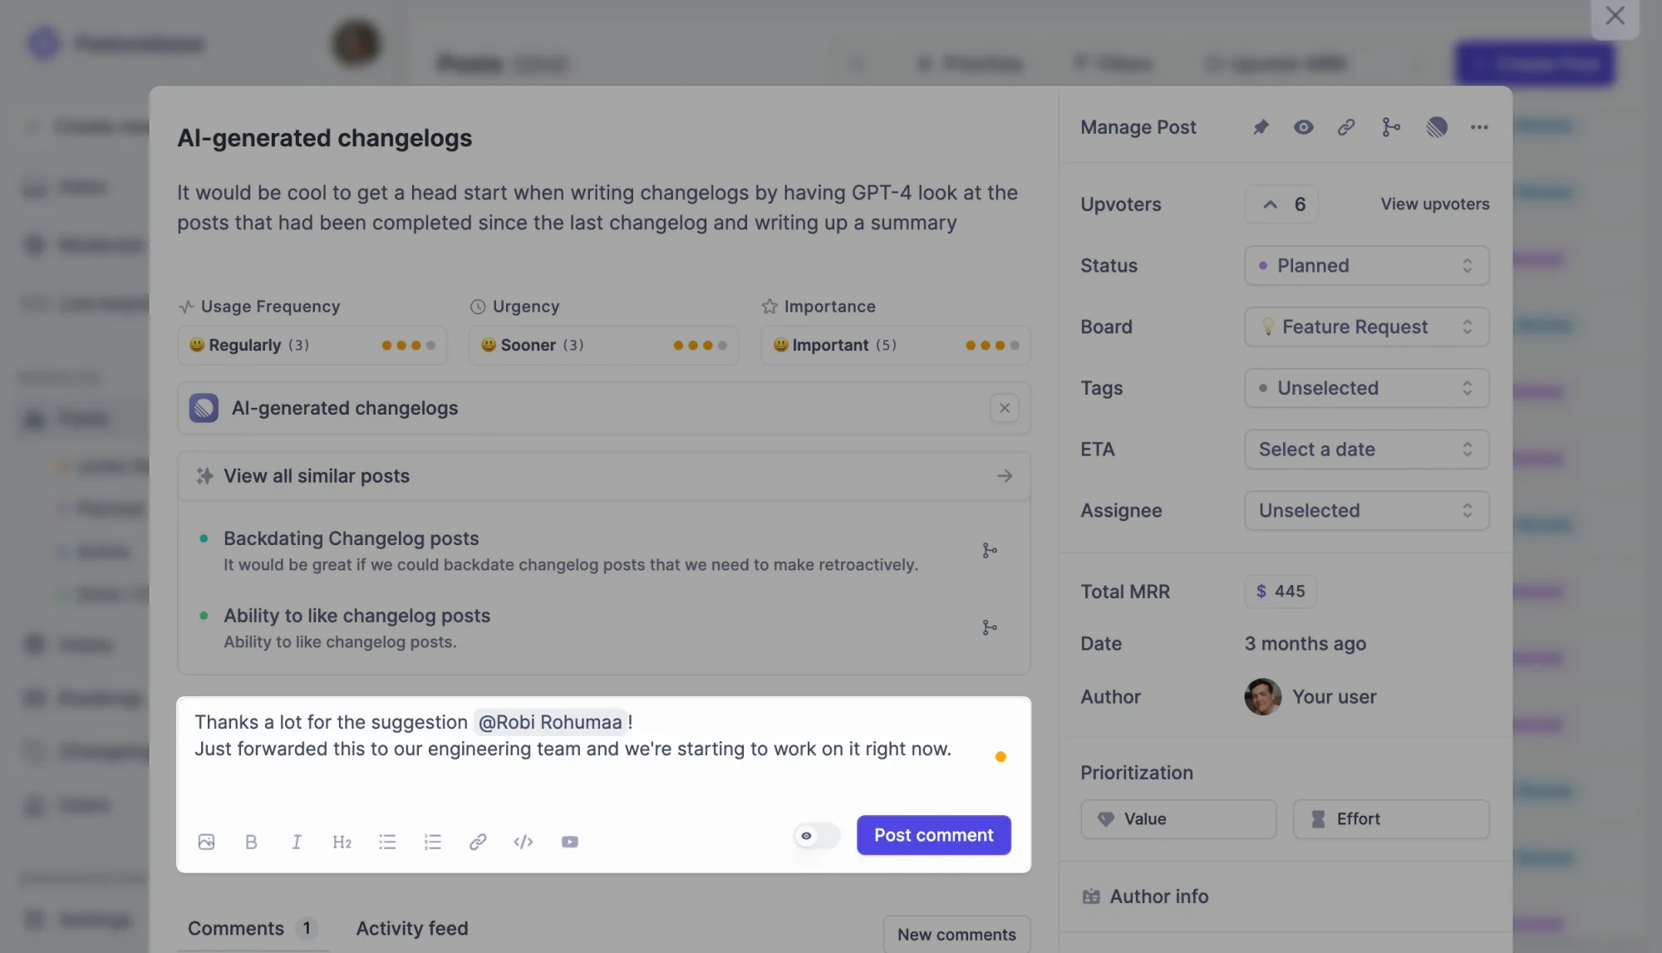Select a date for the ETA

(1366, 449)
